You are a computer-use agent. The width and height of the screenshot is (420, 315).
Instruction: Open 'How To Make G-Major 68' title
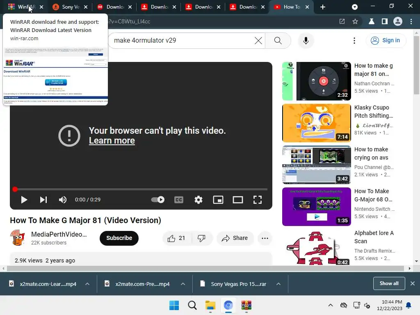(373, 195)
